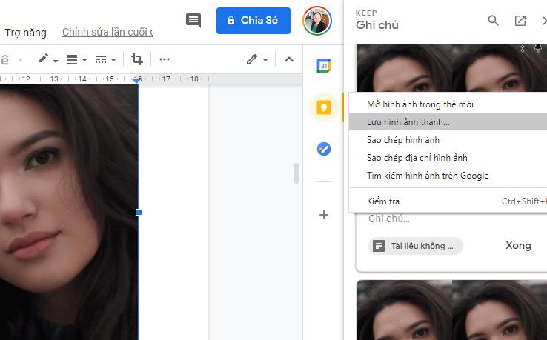Get add-ons with the plus icon
This screenshot has width=547, height=340.
coord(324,215)
